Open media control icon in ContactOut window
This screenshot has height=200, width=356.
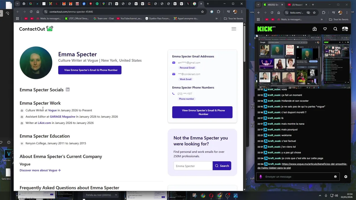(228, 12)
